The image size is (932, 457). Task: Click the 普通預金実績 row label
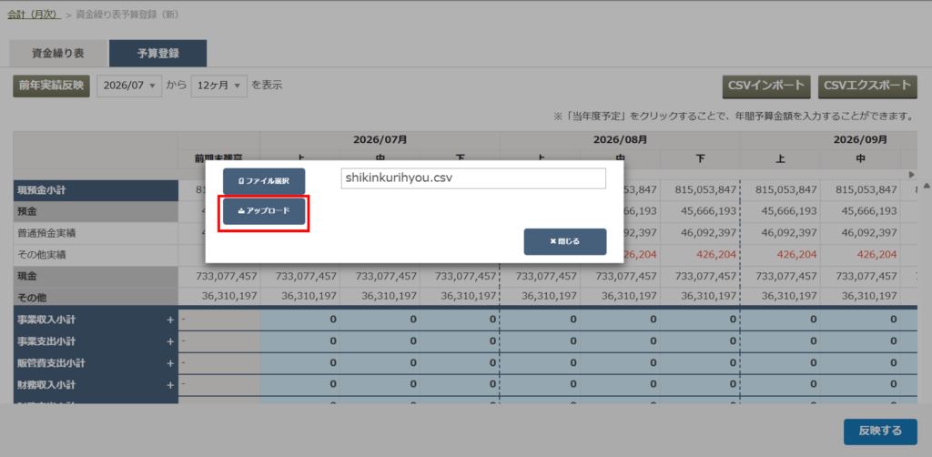point(96,233)
